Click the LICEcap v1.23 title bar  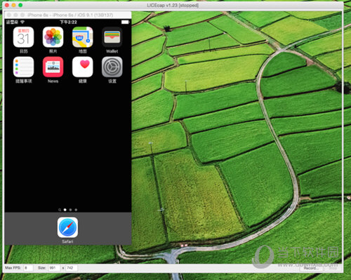173,5
